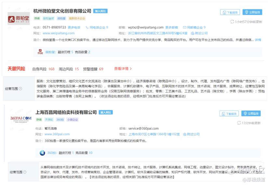The height and width of the screenshot is (186, 270).
Task: Click email service@360pai.com
Action: pos(143,128)
